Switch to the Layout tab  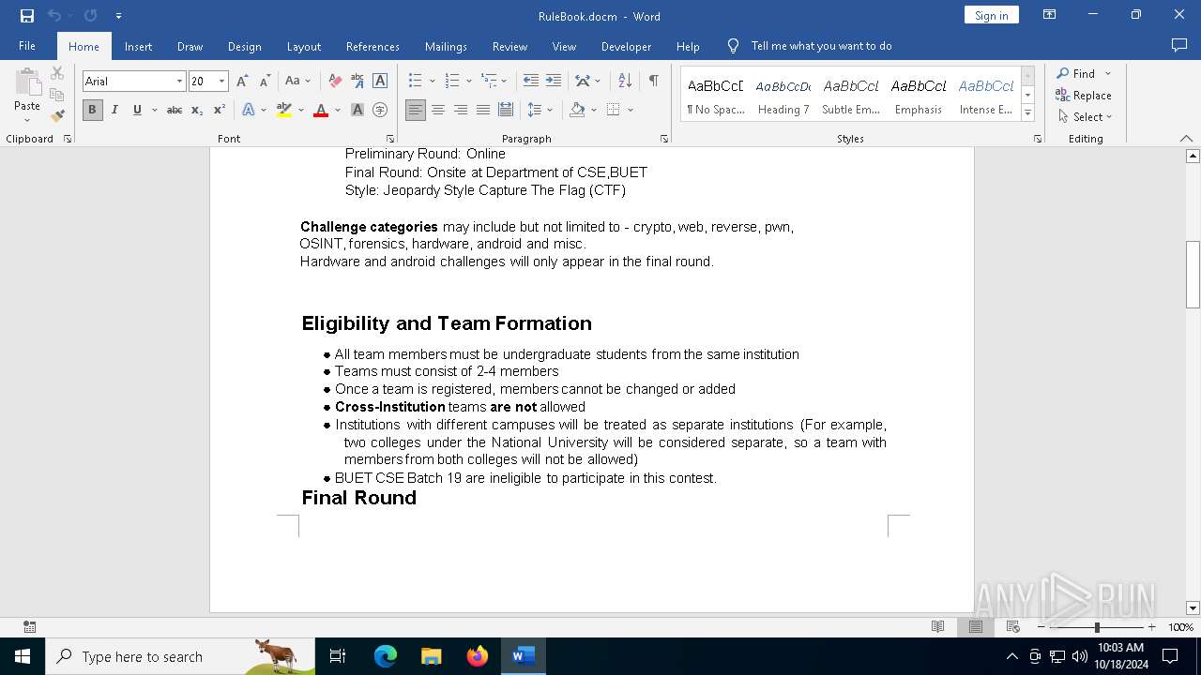tap(303, 46)
